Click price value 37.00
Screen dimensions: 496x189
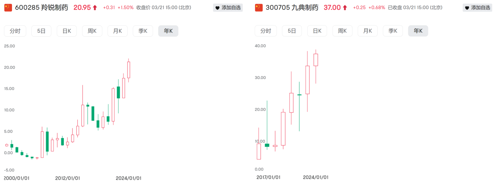pos(332,8)
